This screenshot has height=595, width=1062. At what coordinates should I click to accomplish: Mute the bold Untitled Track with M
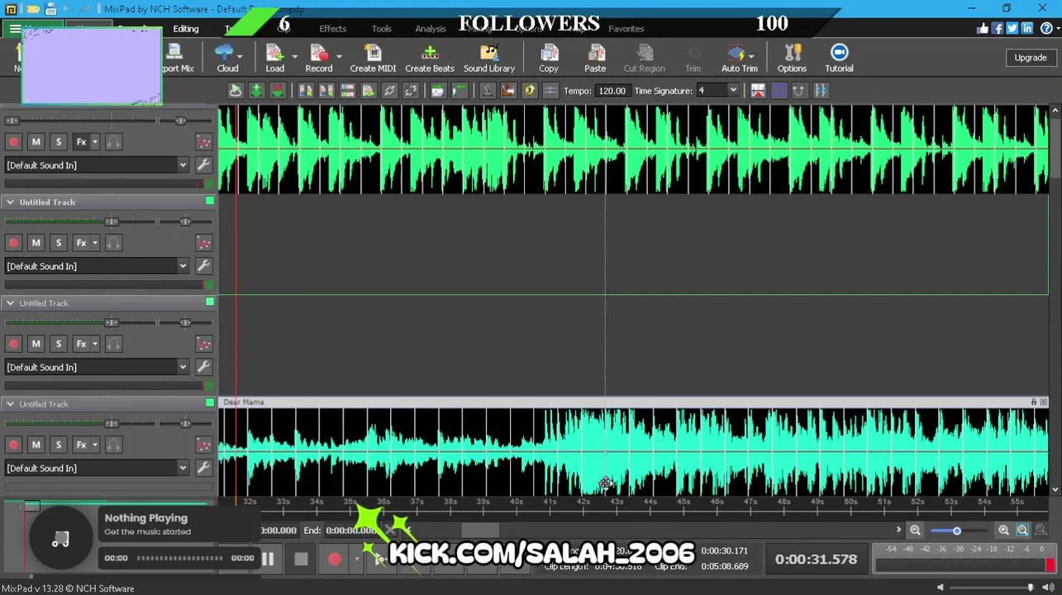coord(36,243)
